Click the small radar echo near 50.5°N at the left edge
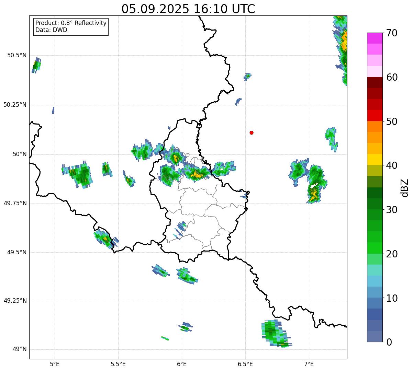The width and height of the screenshot is (413, 371). point(36,65)
